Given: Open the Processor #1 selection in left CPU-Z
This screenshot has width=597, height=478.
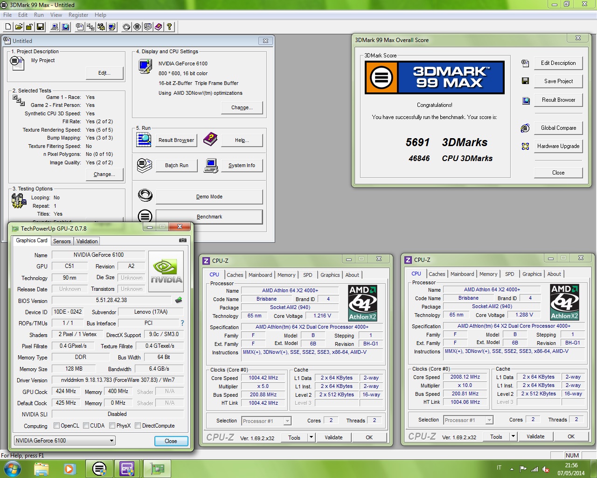Looking at the screenshot, I should 266,421.
